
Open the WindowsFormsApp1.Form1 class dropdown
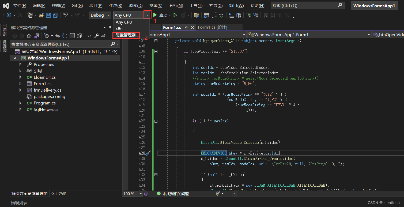coord(369,35)
